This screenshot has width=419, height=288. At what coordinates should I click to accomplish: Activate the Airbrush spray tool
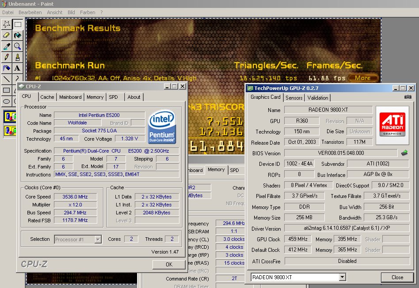tap(7, 68)
